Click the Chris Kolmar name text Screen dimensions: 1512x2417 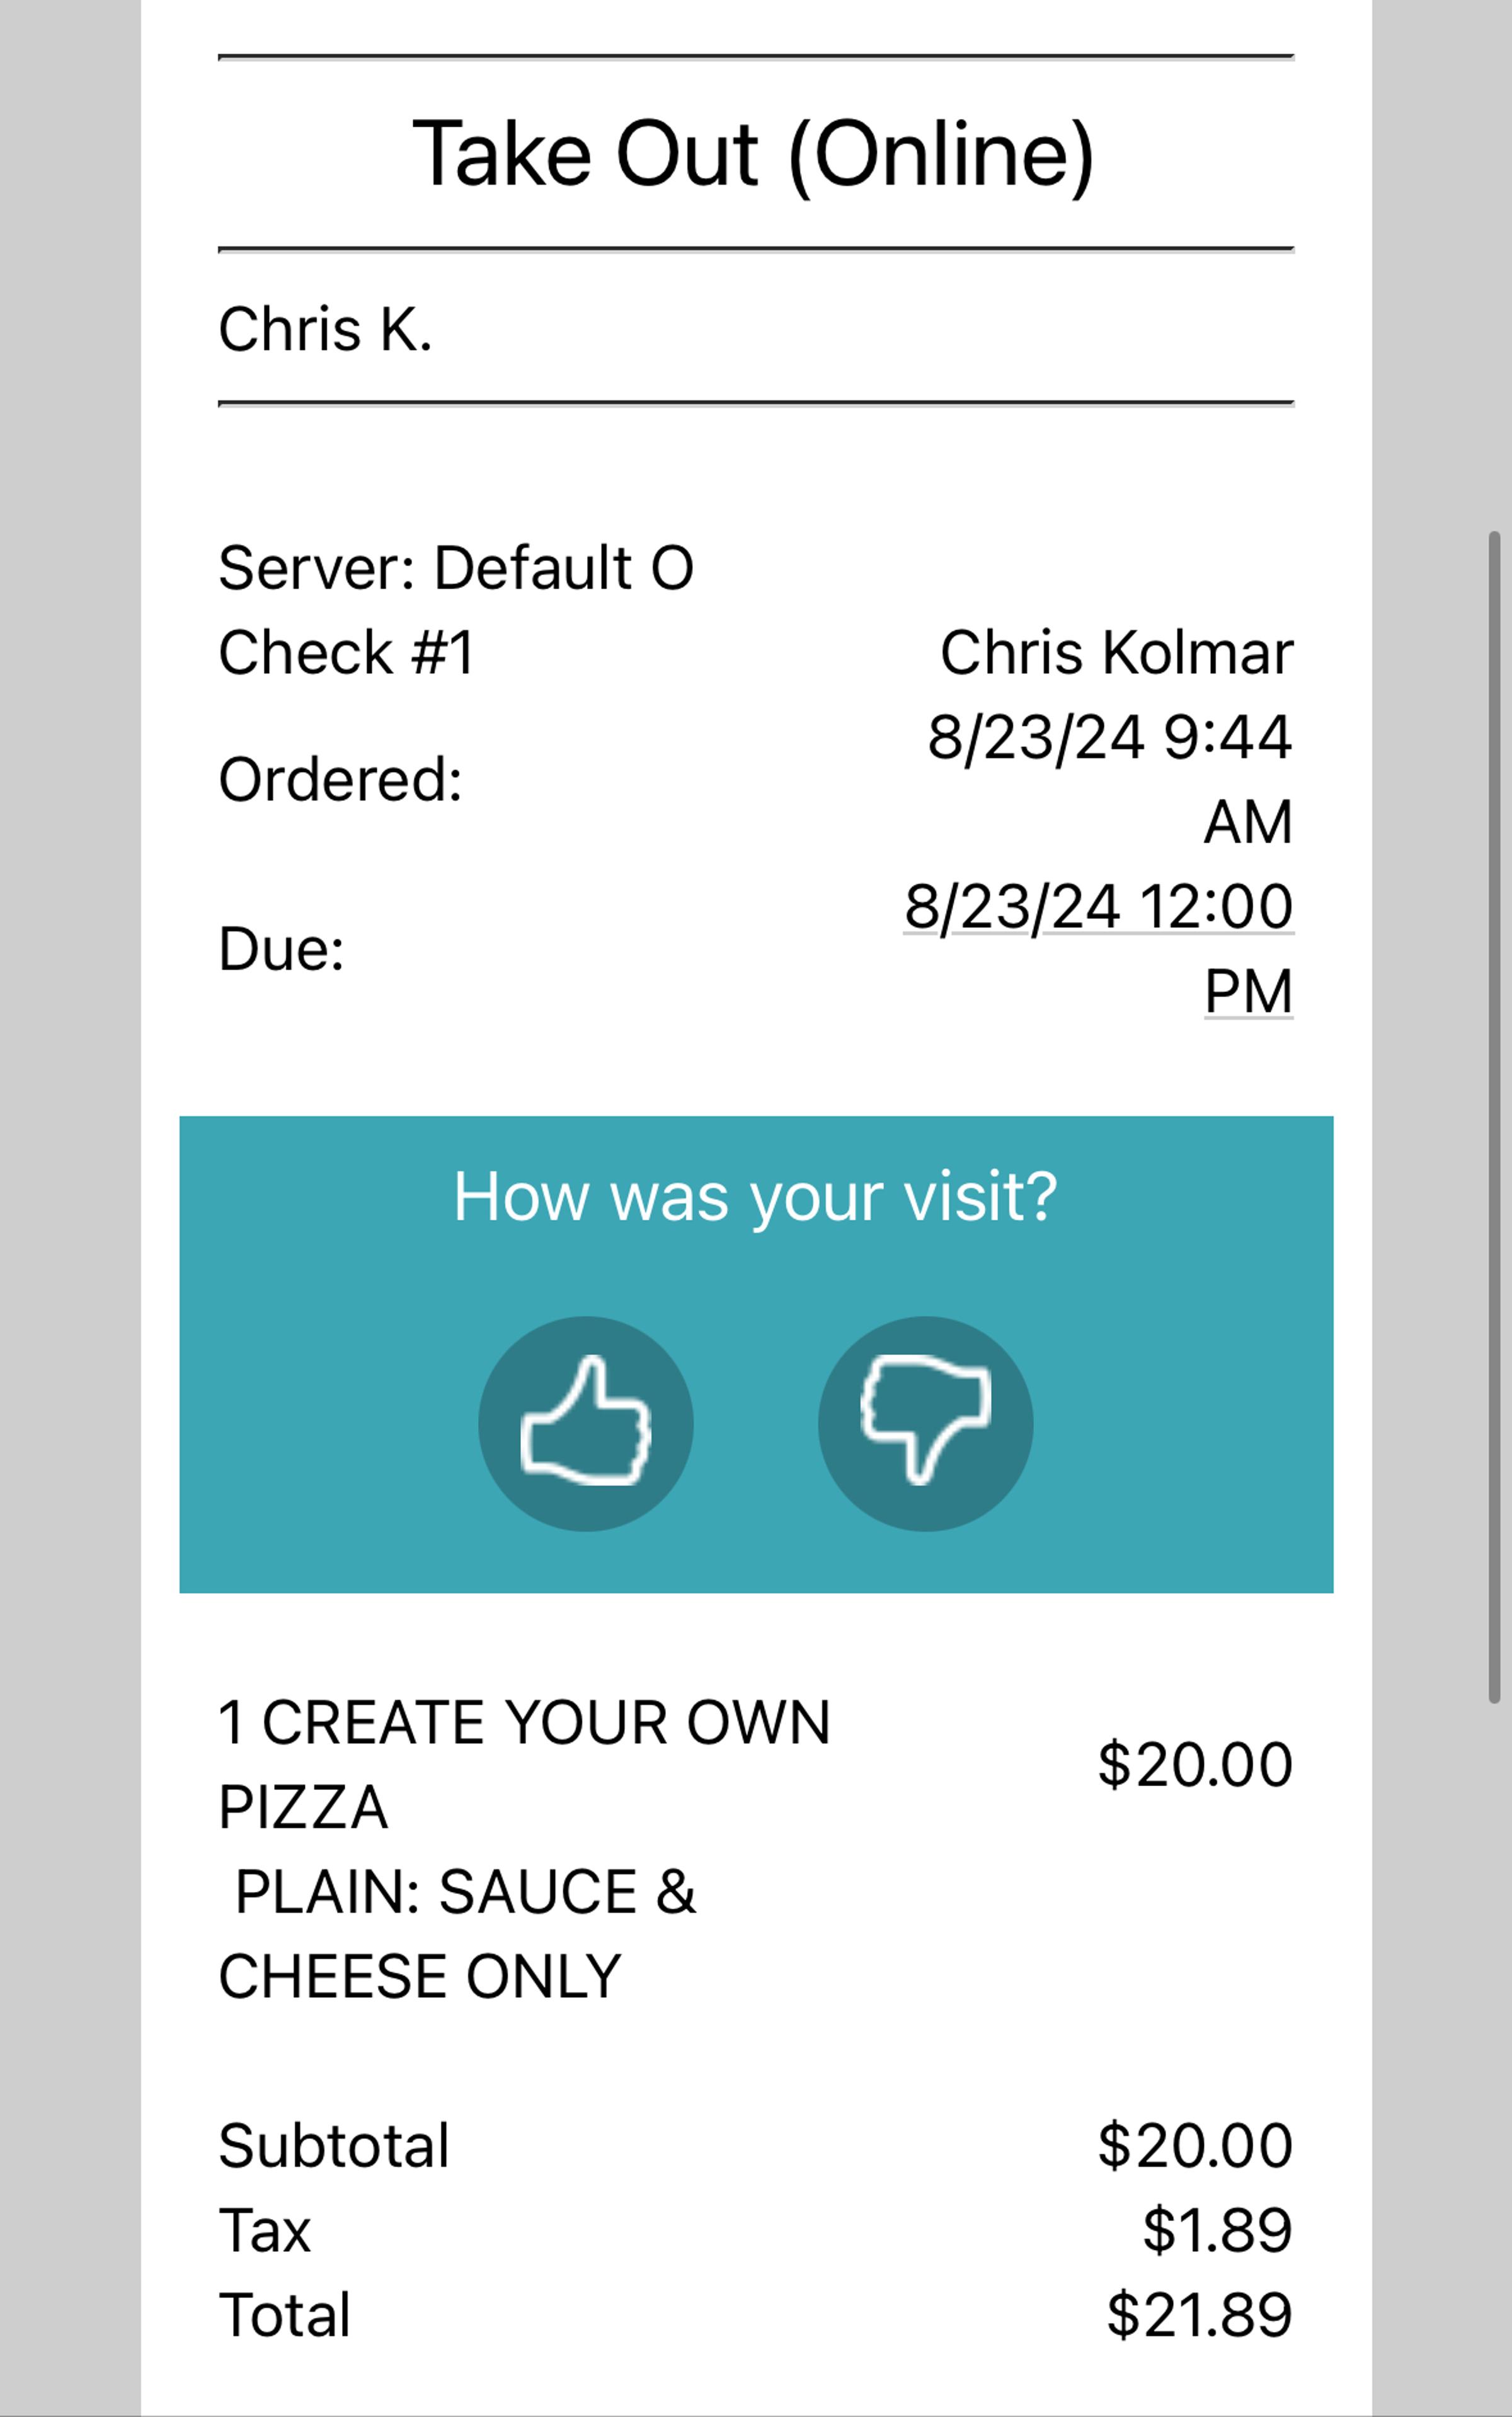1116,654
